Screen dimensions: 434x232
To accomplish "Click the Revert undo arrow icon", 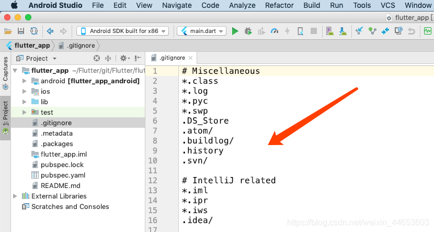I will point(412,31).
